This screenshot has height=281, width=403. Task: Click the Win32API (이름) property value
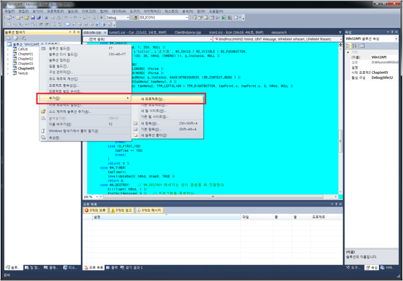pos(384,58)
